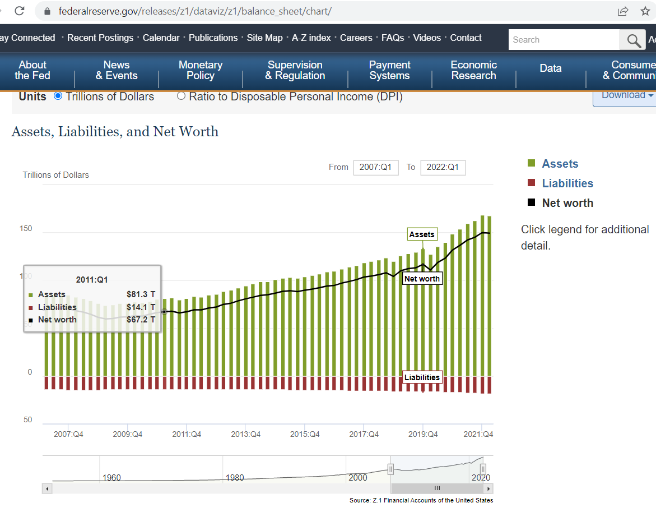Open the FAQs link

pyautogui.click(x=393, y=38)
